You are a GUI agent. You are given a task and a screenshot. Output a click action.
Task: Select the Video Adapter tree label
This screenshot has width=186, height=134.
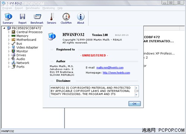coord(27,48)
